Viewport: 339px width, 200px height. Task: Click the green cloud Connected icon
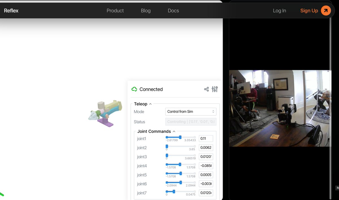134,89
